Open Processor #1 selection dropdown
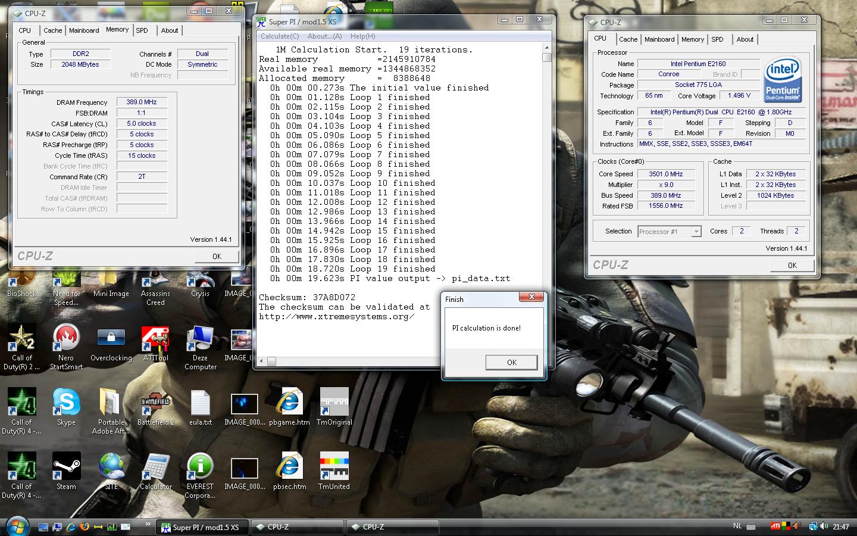Screen dimensions: 857x536 [669, 232]
